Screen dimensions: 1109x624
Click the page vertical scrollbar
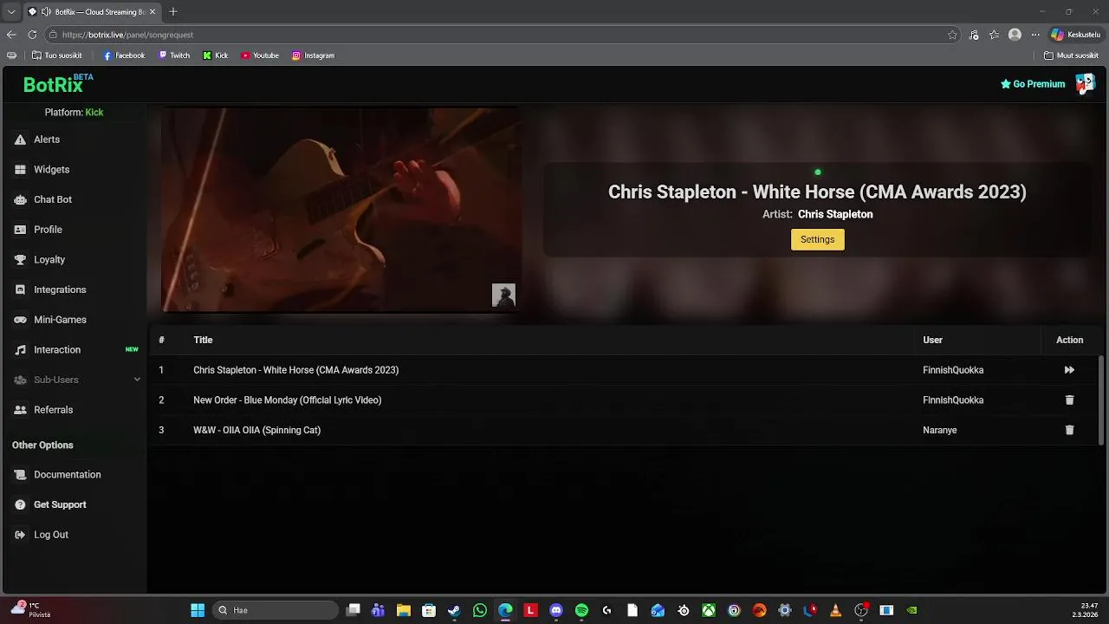click(1101, 399)
